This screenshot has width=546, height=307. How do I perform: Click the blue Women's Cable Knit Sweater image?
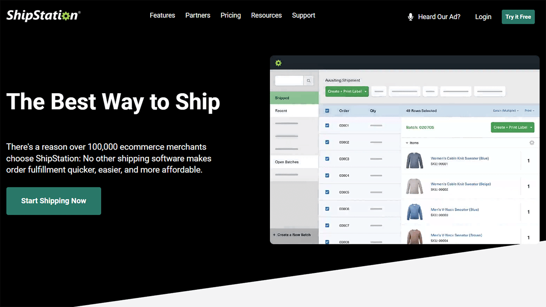415,161
